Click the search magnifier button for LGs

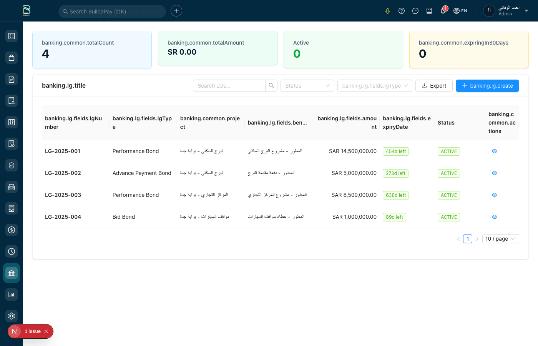coord(271,86)
